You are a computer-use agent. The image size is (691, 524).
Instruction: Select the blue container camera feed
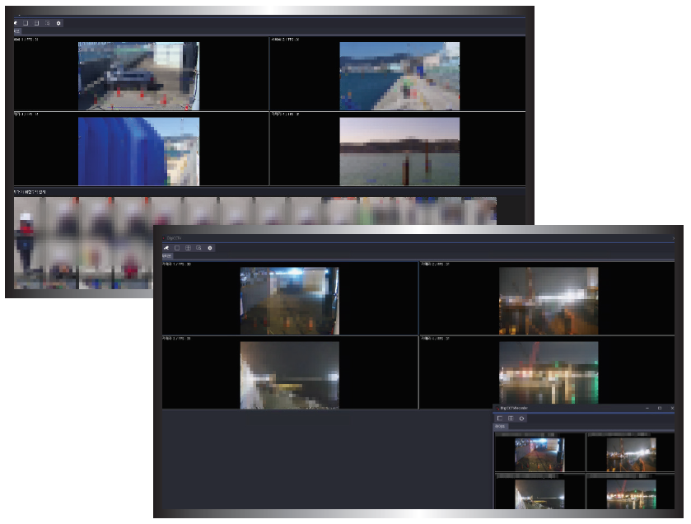pyautogui.click(x=138, y=152)
